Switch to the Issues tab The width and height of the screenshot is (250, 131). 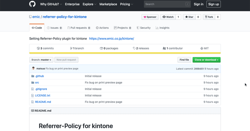[54, 28]
